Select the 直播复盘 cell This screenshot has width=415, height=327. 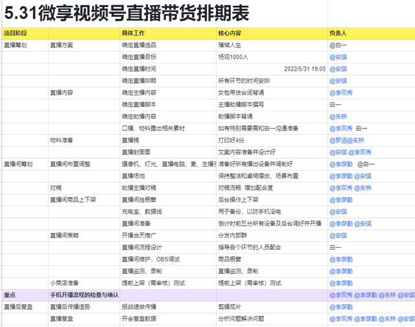tap(84, 319)
